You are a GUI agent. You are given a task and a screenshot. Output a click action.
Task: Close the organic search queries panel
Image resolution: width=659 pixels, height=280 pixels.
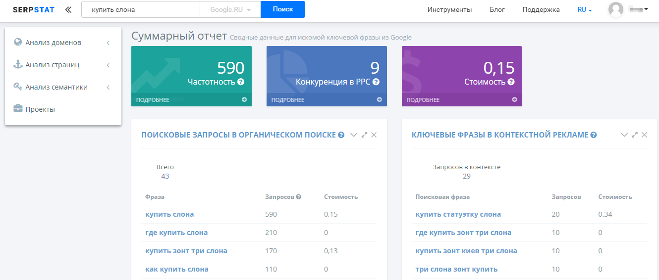click(374, 135)
